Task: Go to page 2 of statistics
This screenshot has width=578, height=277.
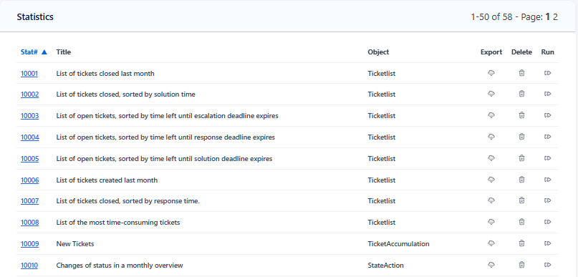Action: click(555, 17)
